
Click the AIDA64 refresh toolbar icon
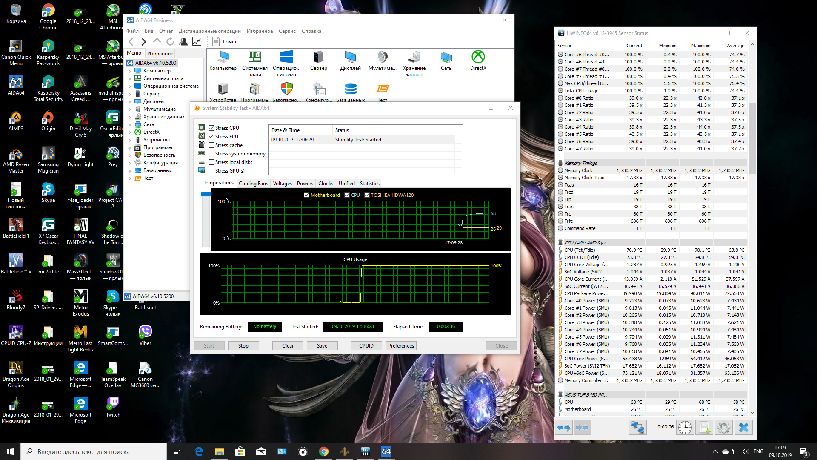(x=170, y=42)
